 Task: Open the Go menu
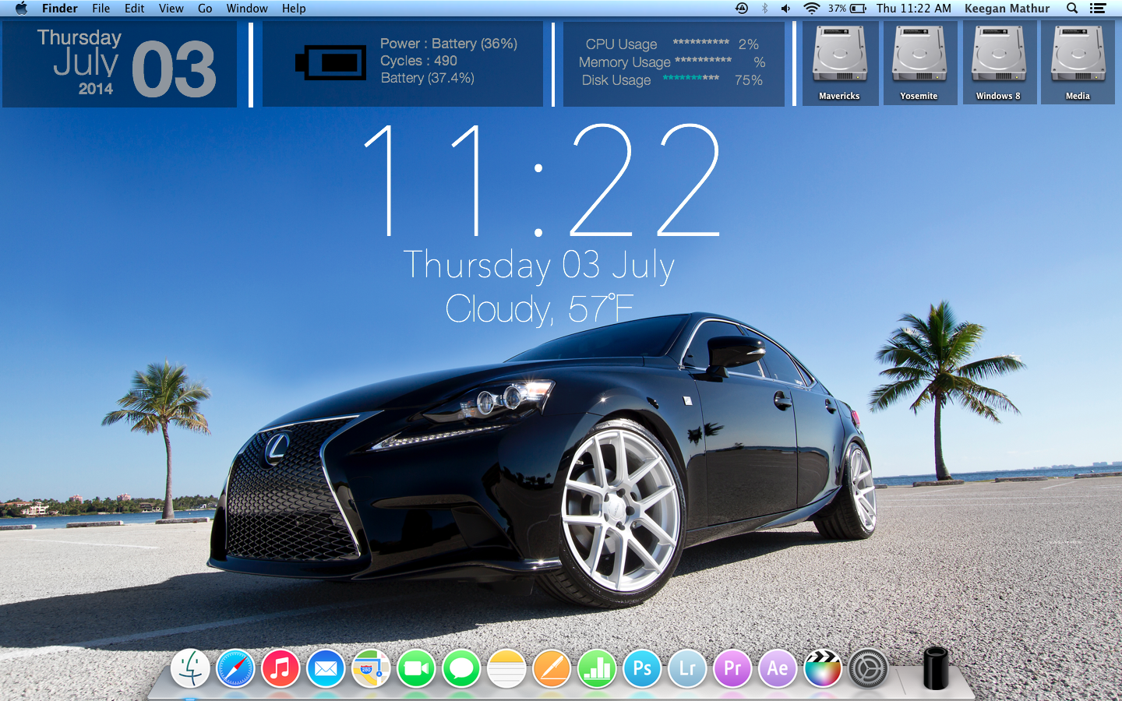point(205,9)
